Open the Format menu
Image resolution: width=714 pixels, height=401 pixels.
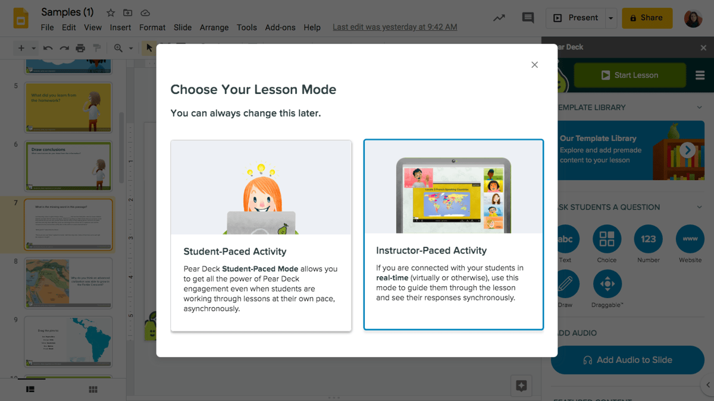[x=152, y=27]
